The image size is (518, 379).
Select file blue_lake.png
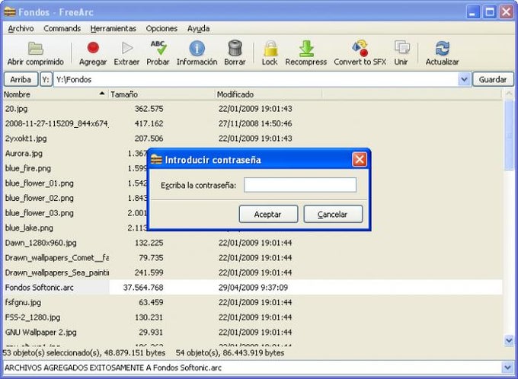coord(29,228)
